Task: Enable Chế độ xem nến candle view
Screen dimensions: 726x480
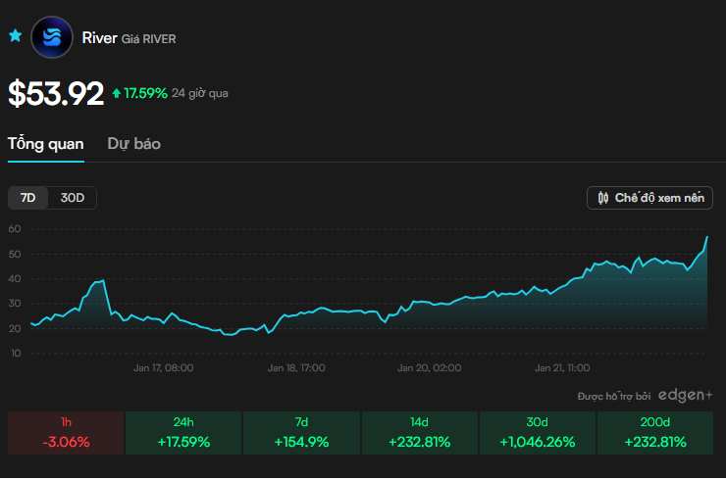Action: (x=649, y=198)
